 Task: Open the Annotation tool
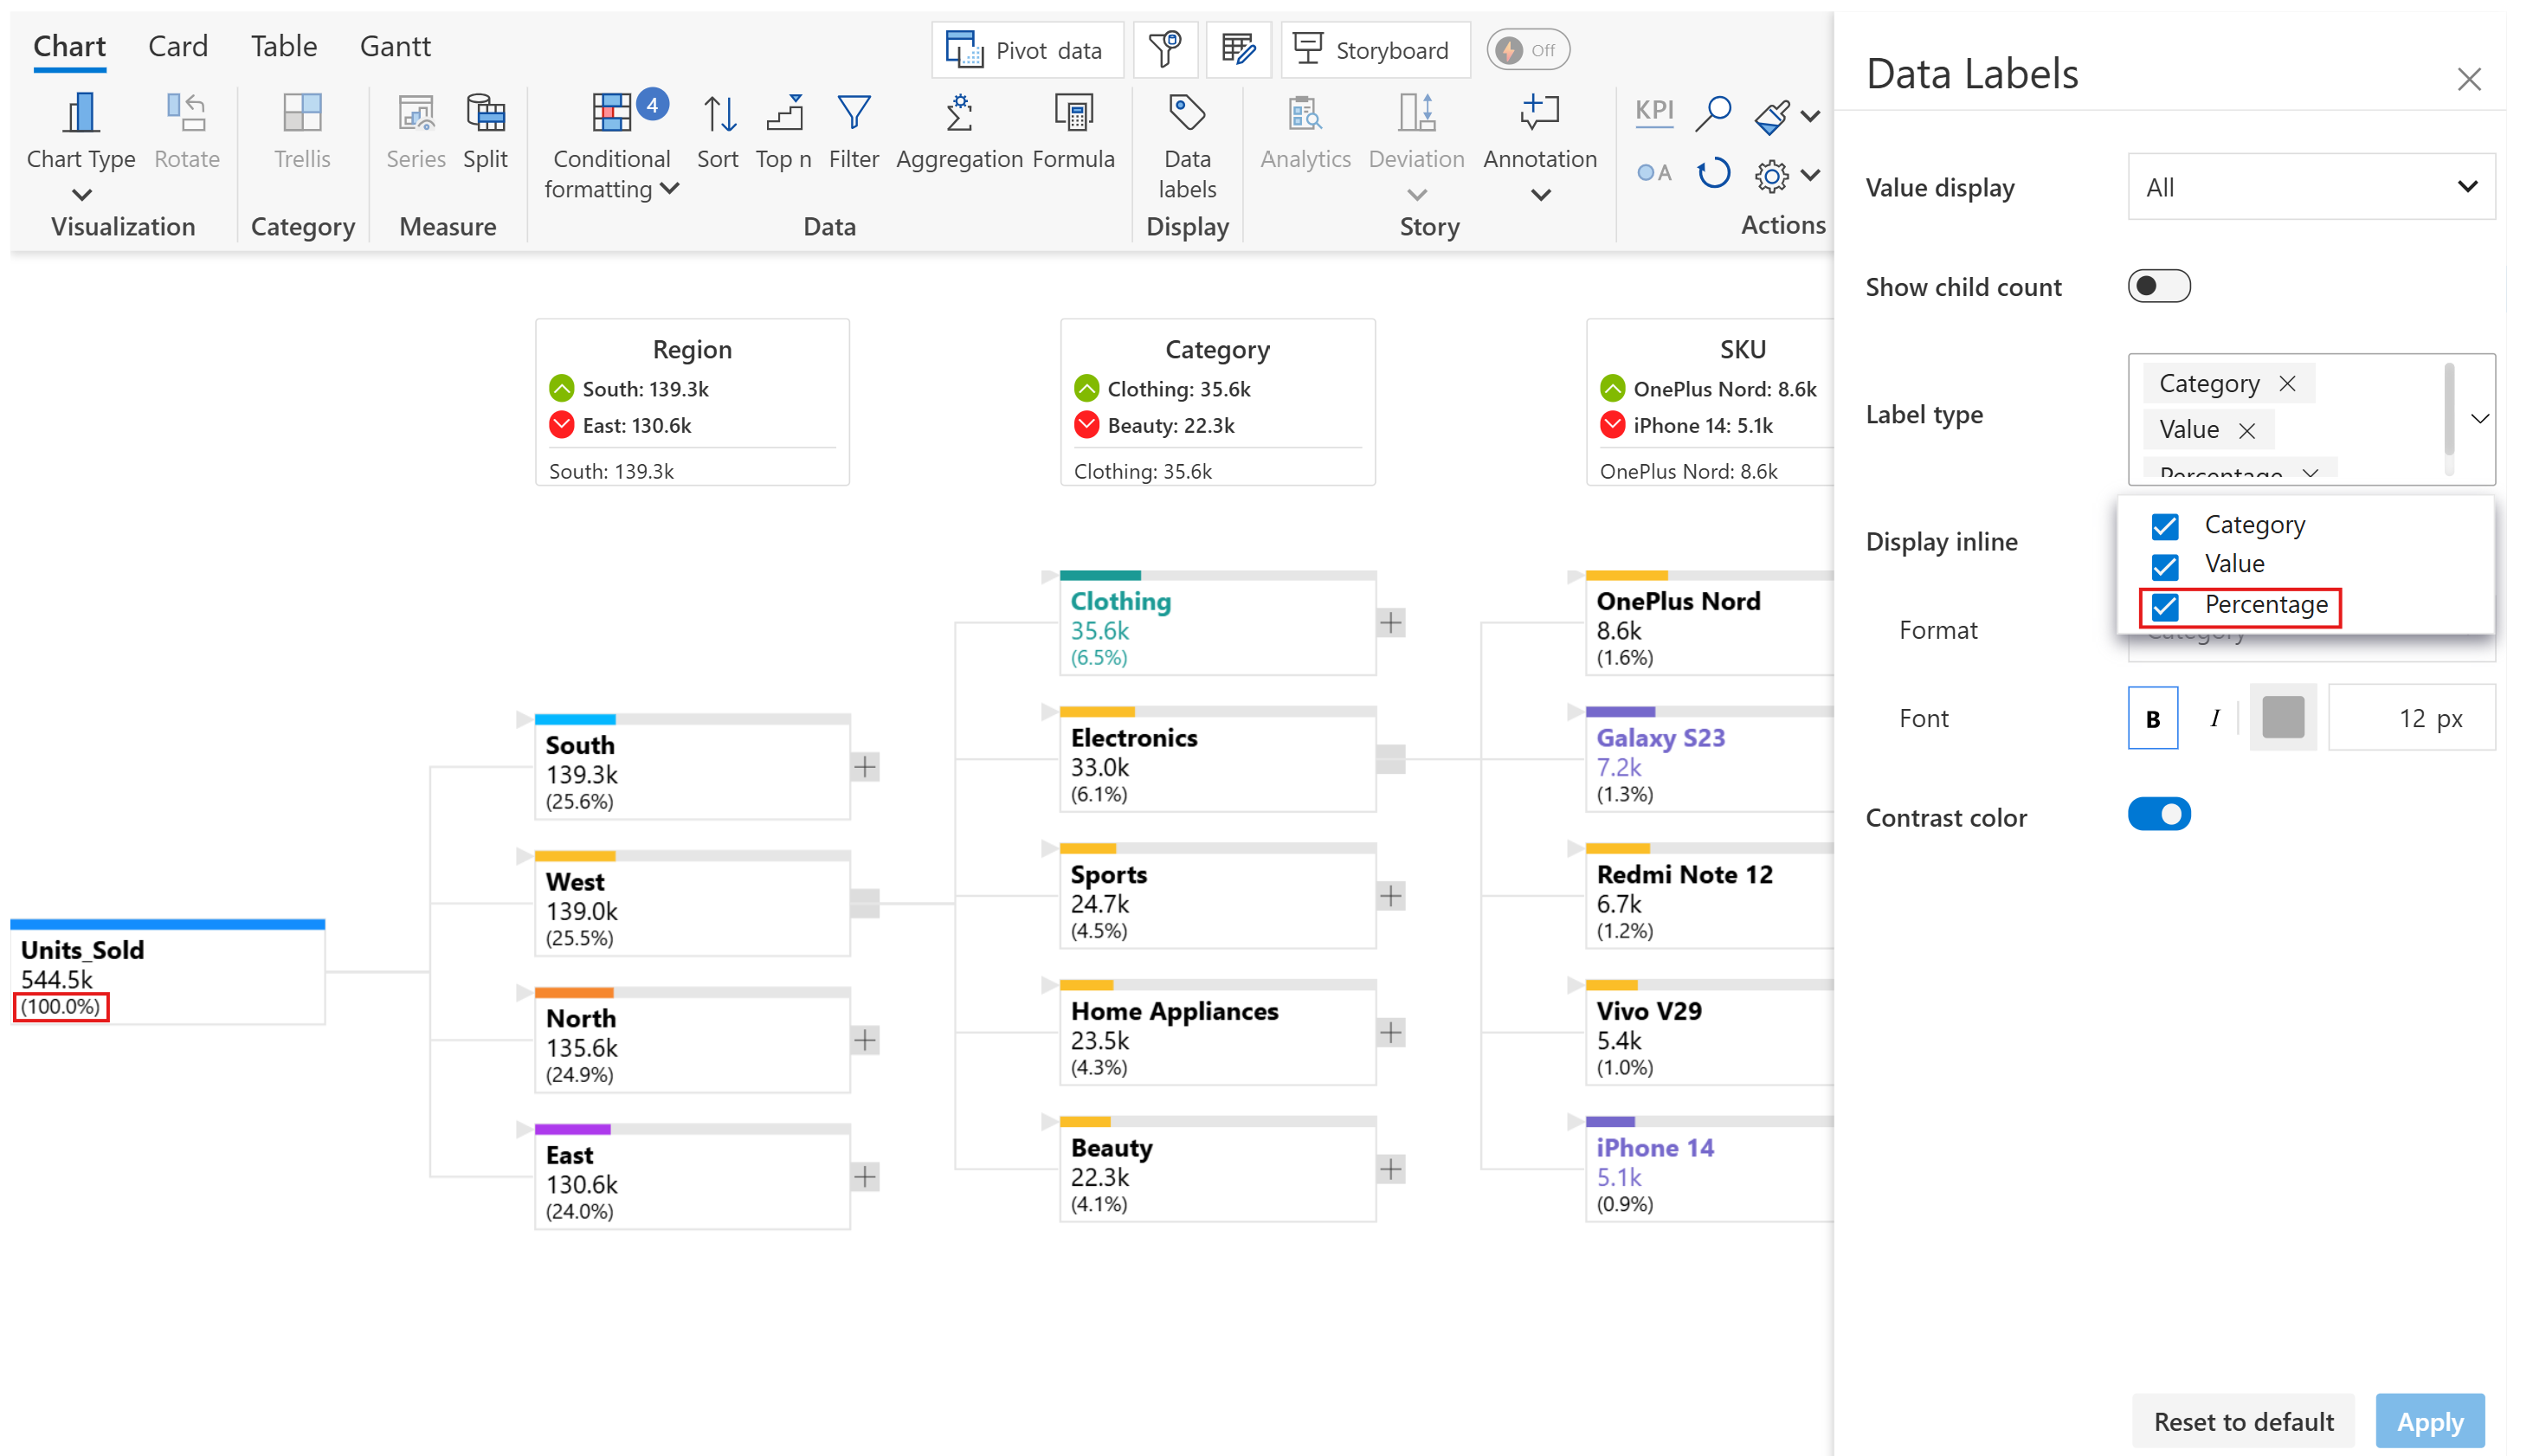1539,115
